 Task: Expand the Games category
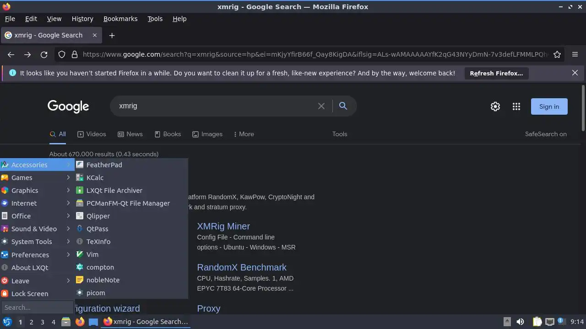point(37,178)
